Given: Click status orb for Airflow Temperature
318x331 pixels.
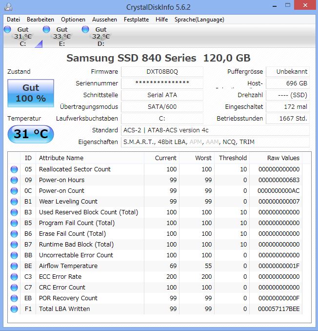Looking at the screenshot, I should point(14,266).
